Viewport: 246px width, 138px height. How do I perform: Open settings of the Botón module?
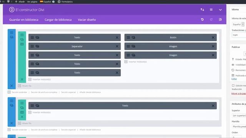pyautogui.click(x=128, y=38)
